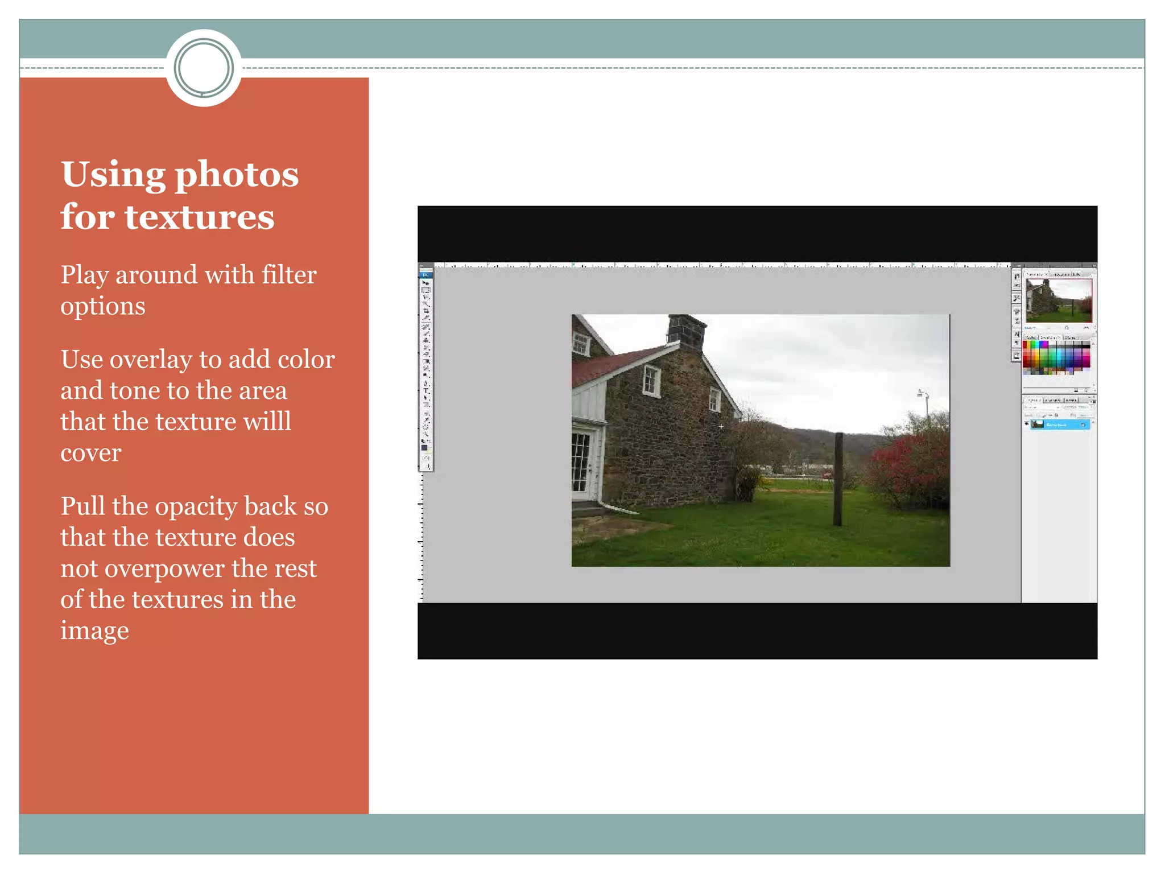Switch to the Color tab

tap(1031, 338)
